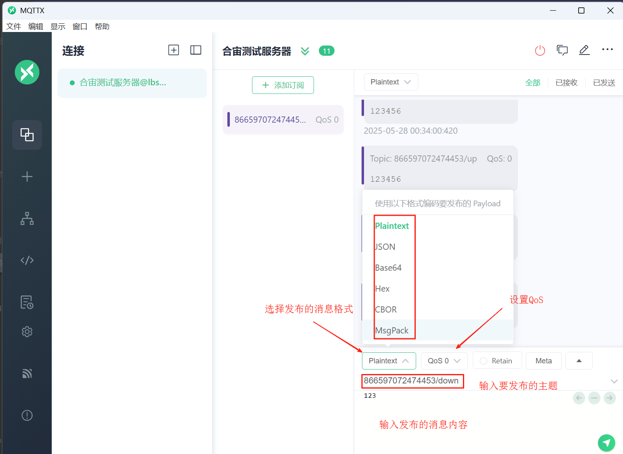Collapse the publish area with the triangle button
Image resolution: width=623 pixels, height=454 pixels.
point(579,361)
